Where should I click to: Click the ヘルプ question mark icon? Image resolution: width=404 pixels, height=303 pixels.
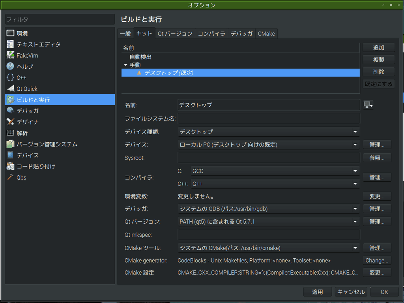pos(10,66)
